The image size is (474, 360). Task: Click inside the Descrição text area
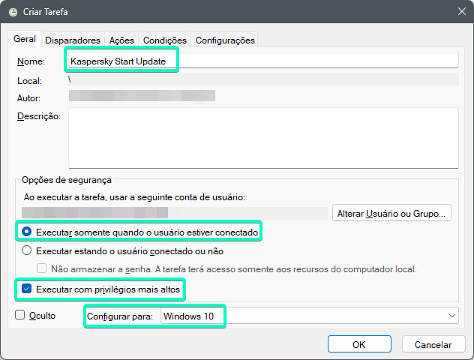tap(263, 138)
